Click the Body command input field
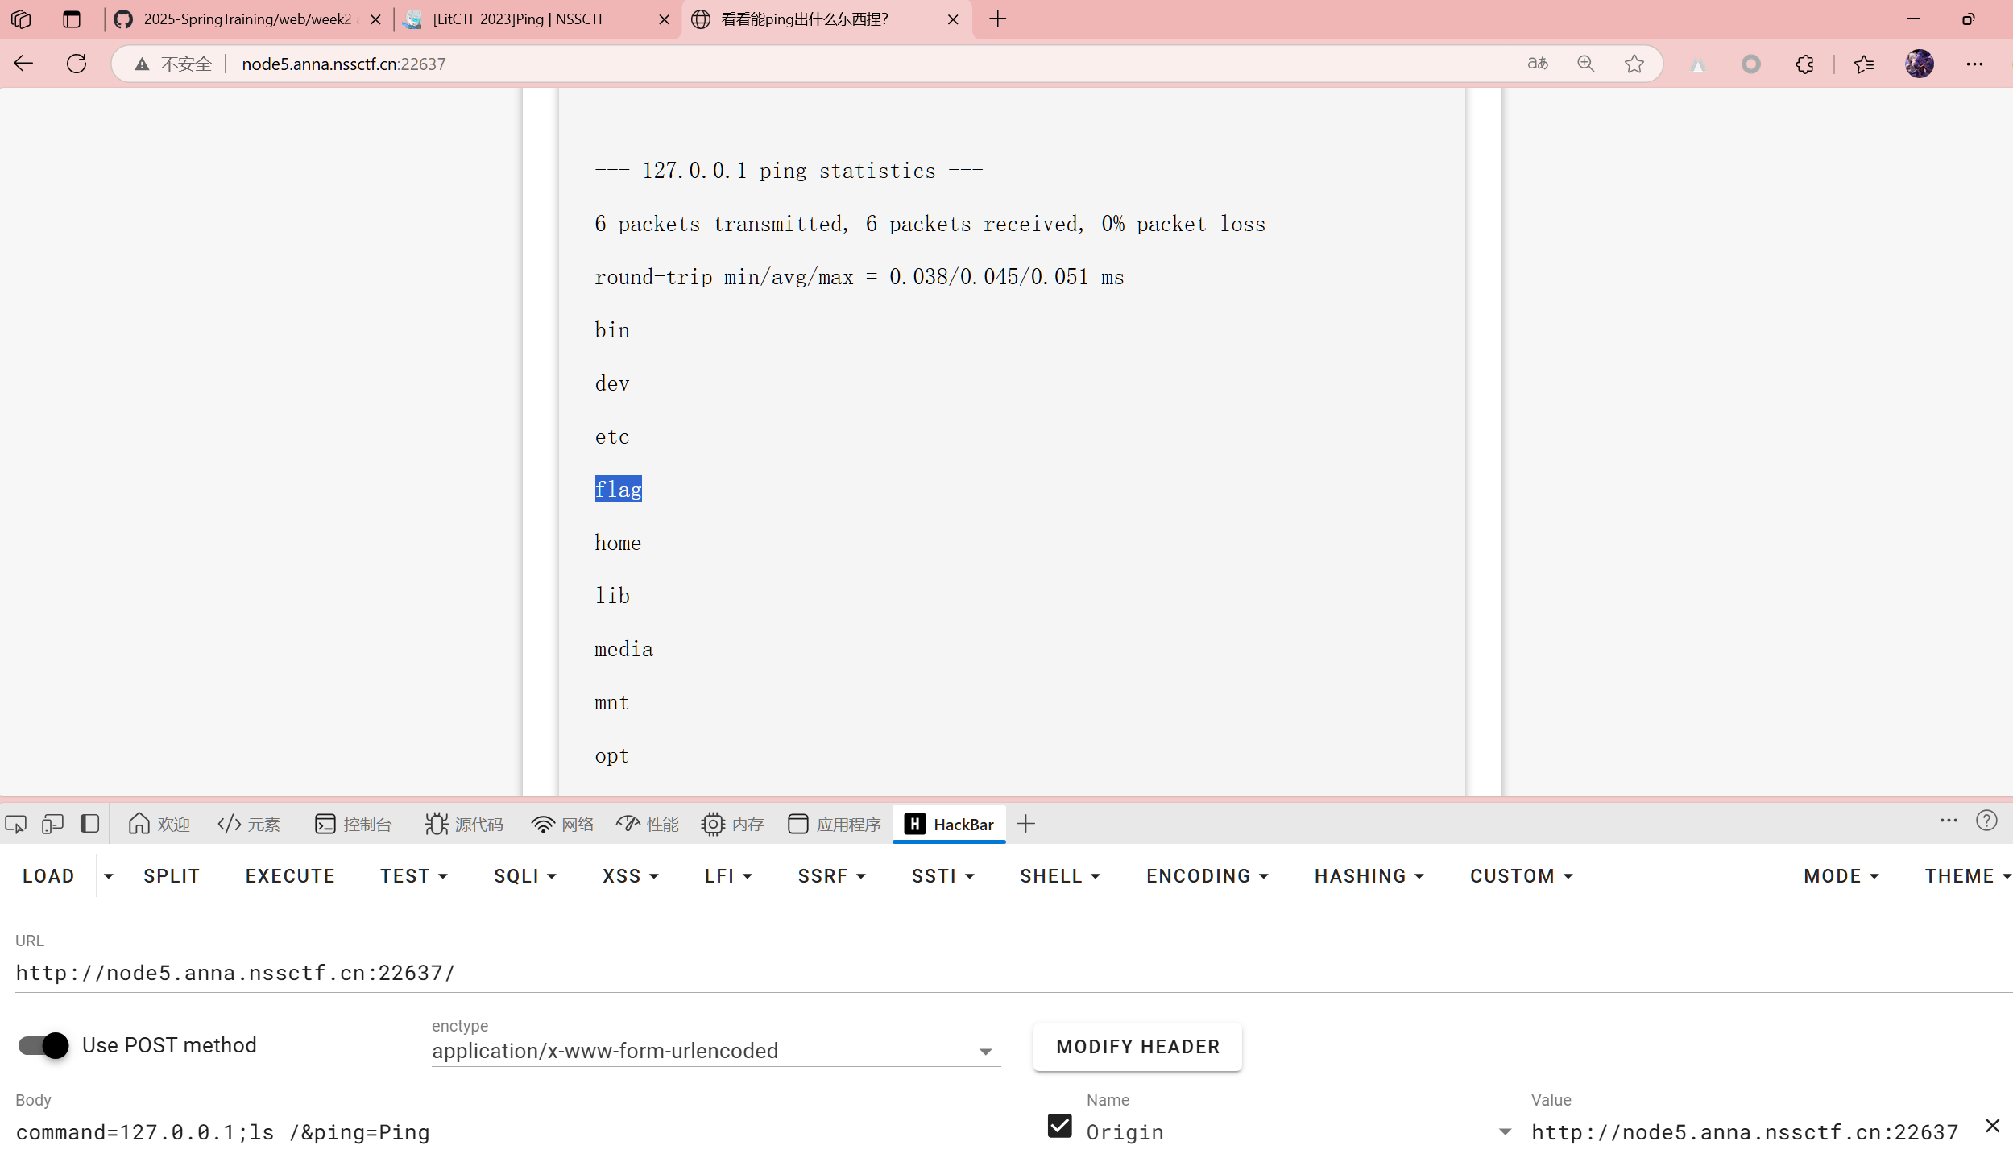This screenshot has width=2013, height=1162. pos(507,1132)
